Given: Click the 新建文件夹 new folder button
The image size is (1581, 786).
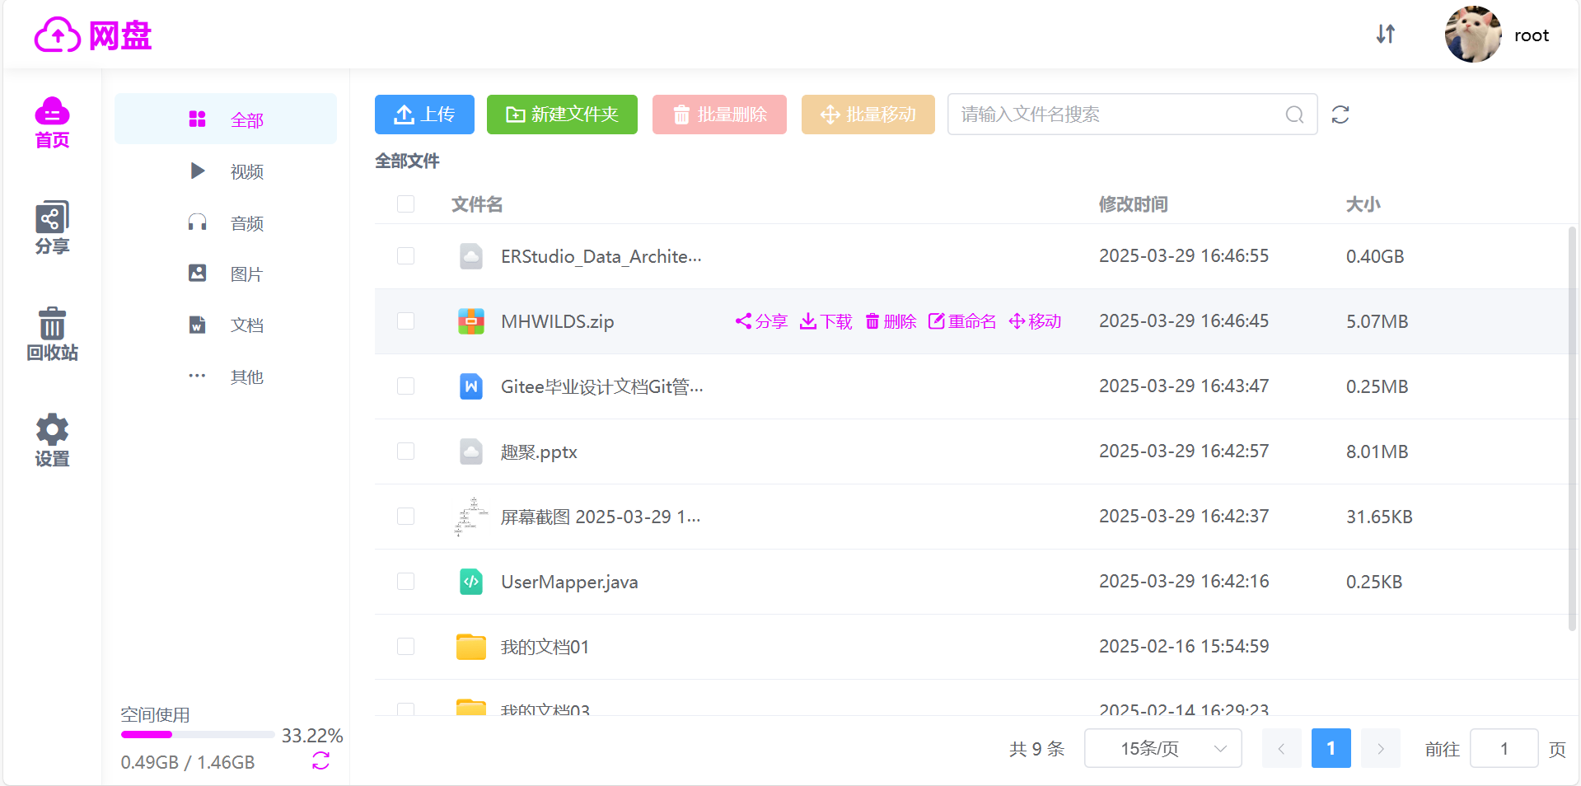Looking at the screenshot, I should (x=562, y=115).
